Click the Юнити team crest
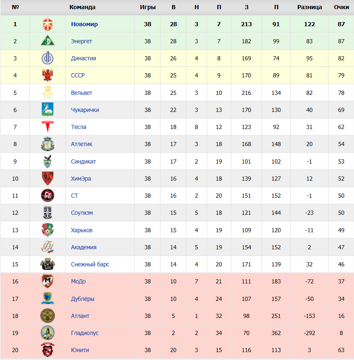Image resolution: width=354 pixels, height=360 pixels. [47, 350]
